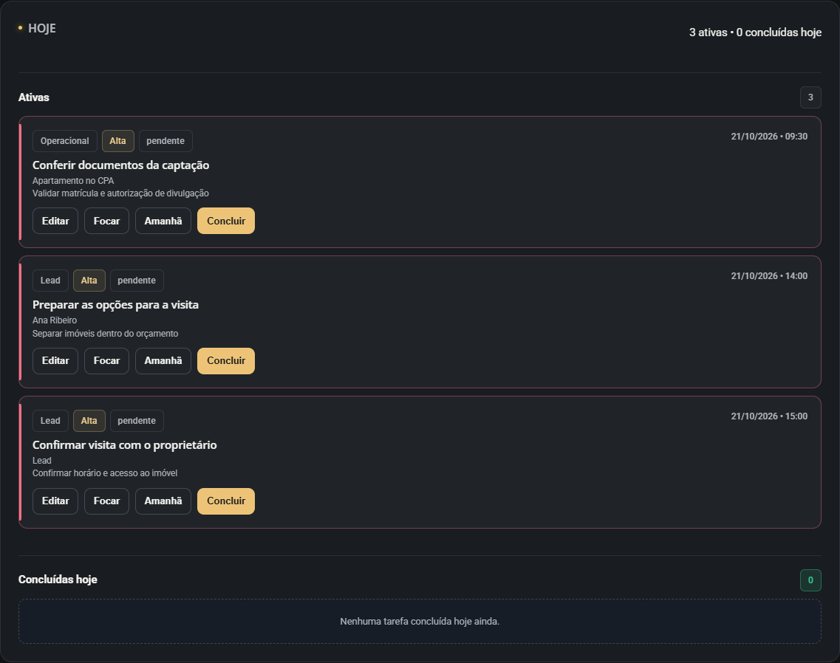Complete the Preparar as opções para a visita task
The width and height of the screenshot is (840, 663).
[x=226, y=360]
